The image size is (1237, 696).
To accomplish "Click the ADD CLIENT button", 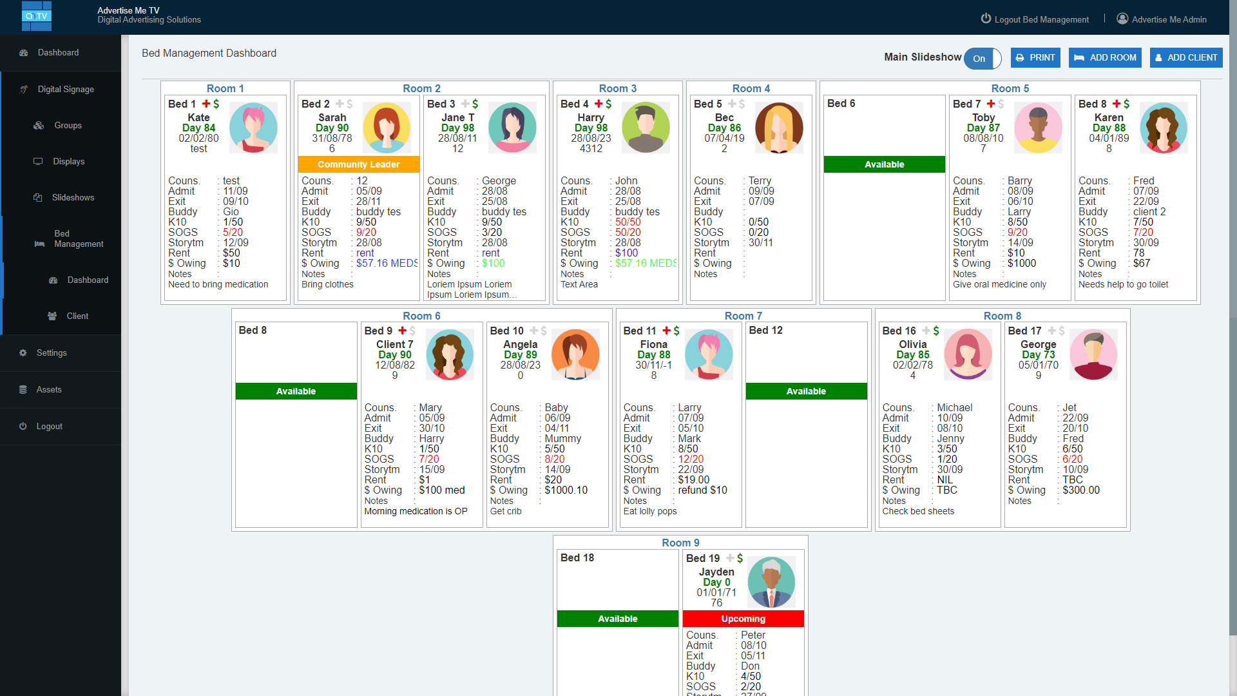I will click(1185, 57).
